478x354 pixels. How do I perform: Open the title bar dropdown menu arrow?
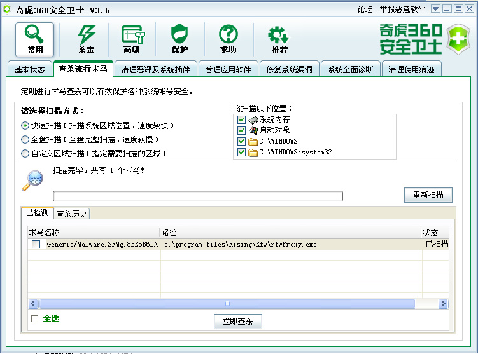pos(435,9)
